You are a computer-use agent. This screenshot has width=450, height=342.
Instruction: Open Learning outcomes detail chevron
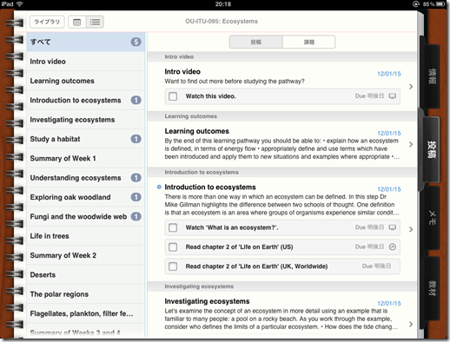pos(411,144)
